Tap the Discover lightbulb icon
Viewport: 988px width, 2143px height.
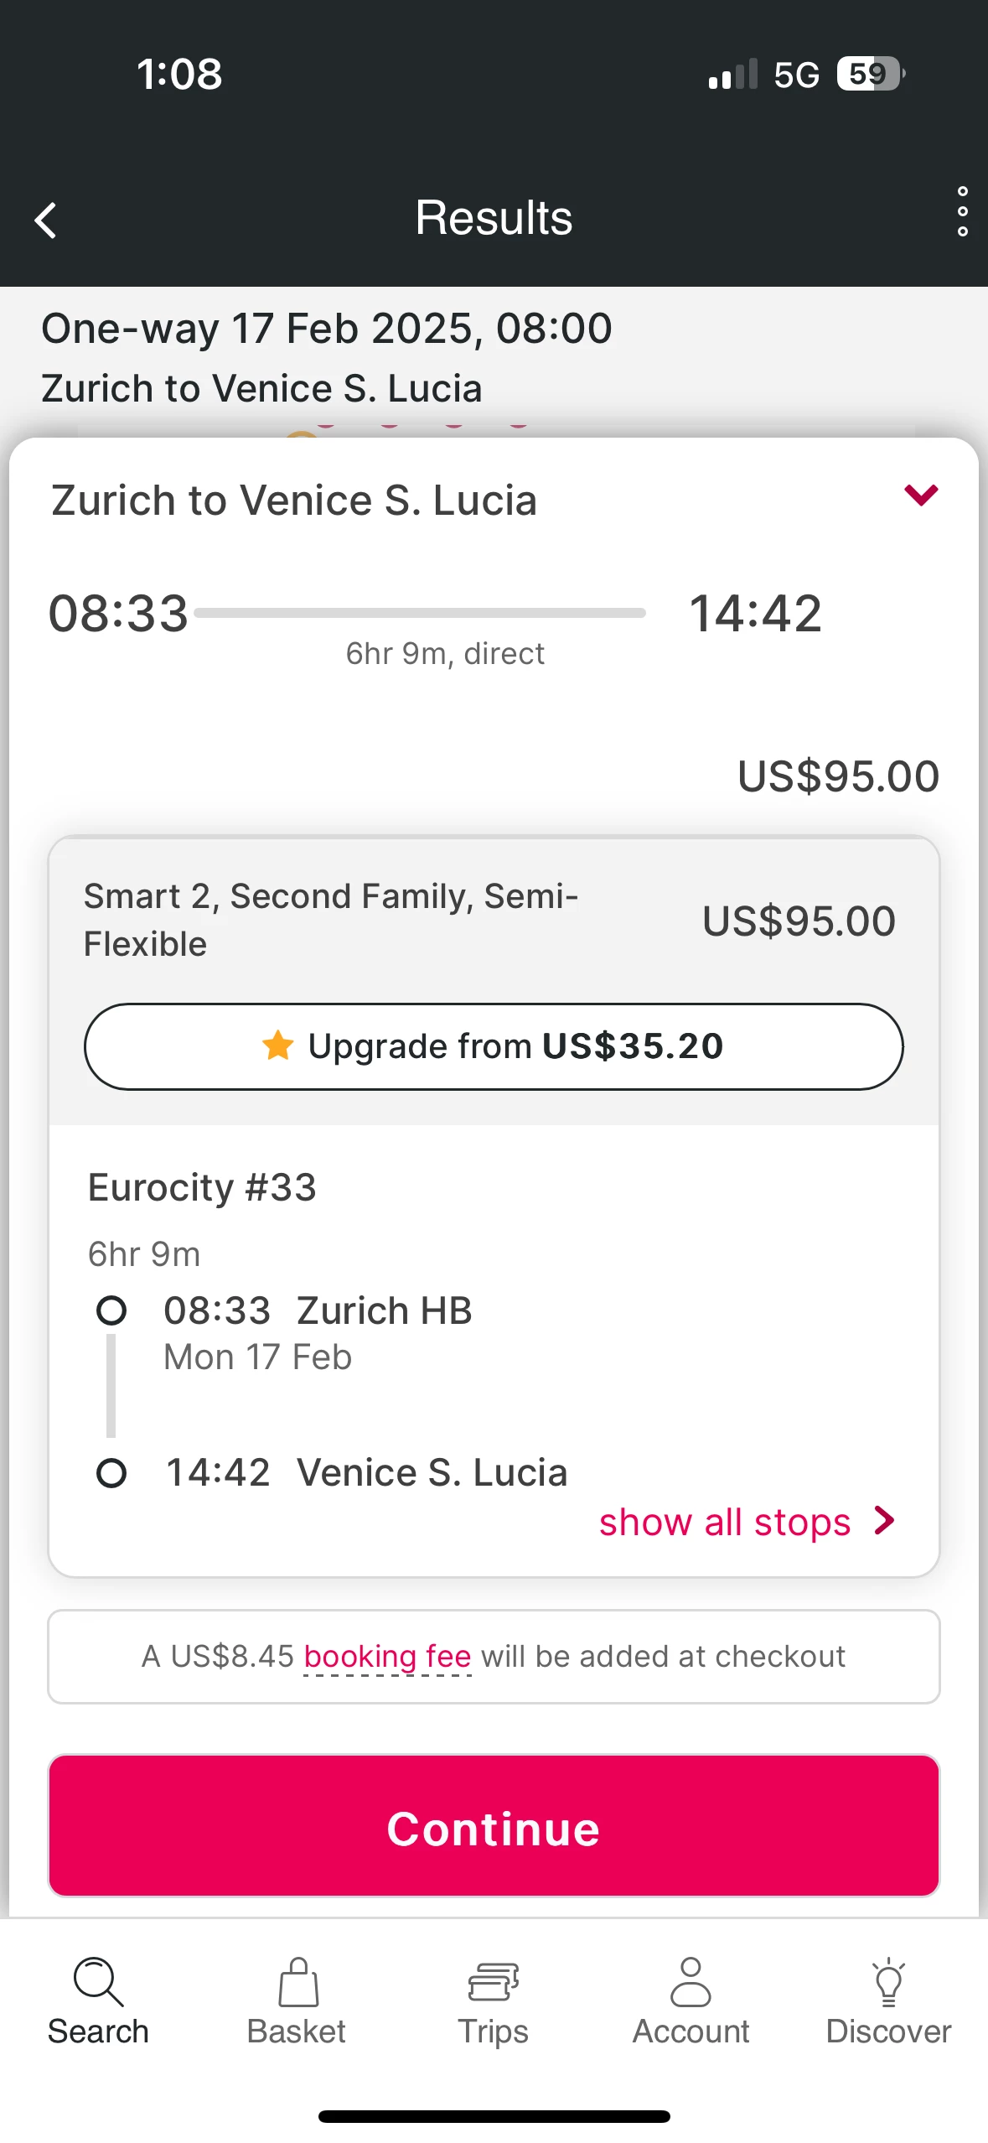coord(888,1982)
